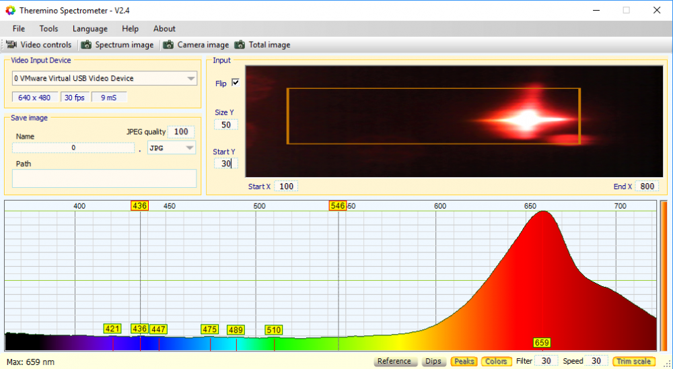This screenshot has height=369, width=673.
Task: Click the red 436 trim marker on scale
Action: [x=140, y=206]
